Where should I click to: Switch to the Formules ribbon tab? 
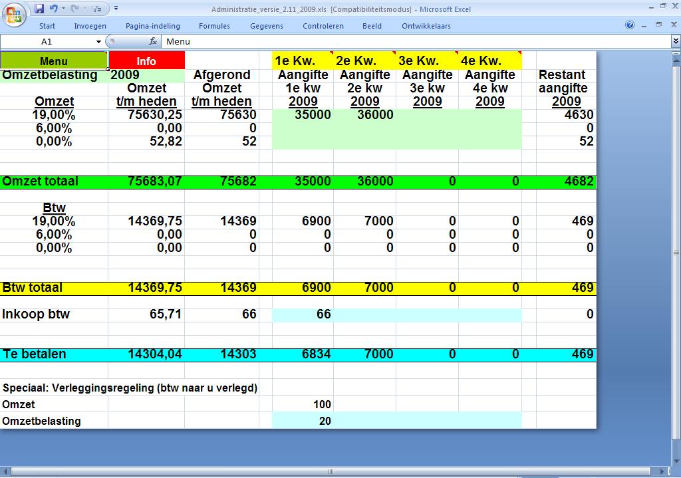(x=214, y=26)
